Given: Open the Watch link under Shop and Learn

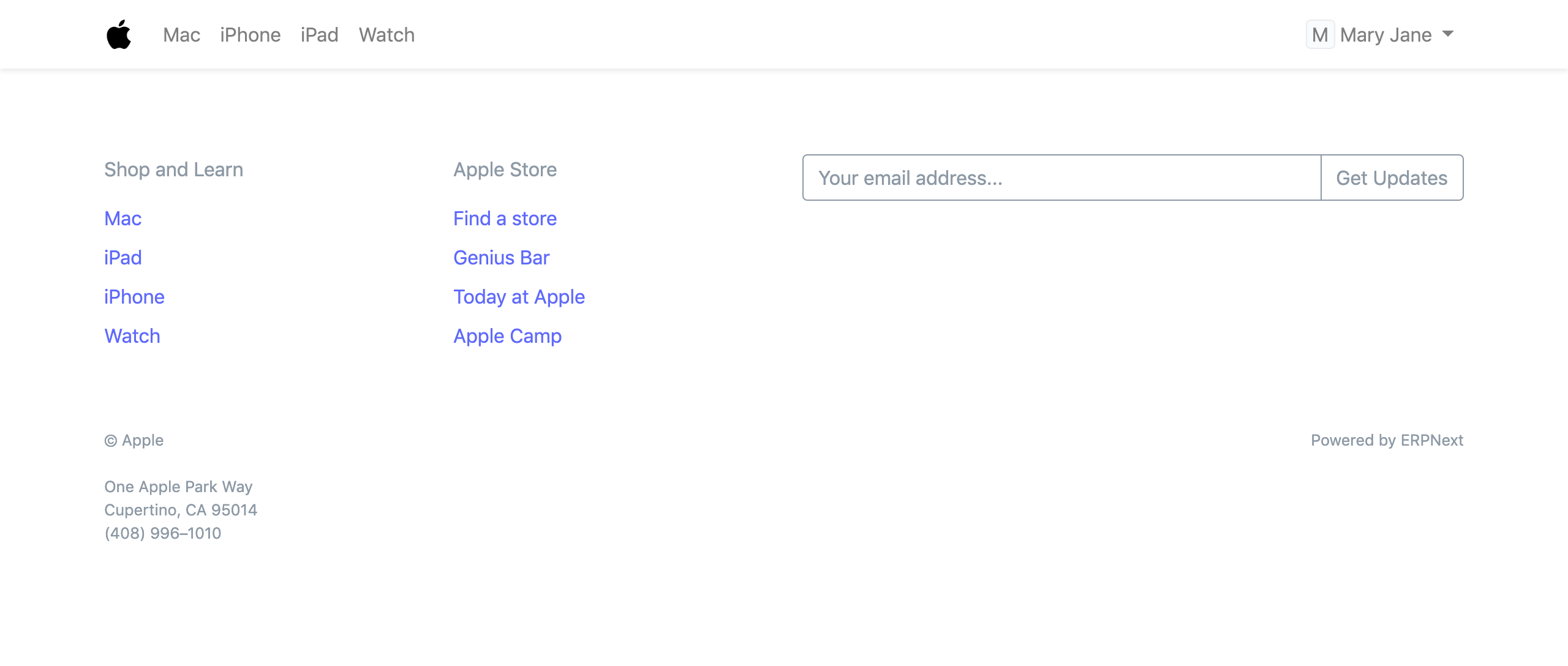Looking at the screenshot, I should (132, 336).
